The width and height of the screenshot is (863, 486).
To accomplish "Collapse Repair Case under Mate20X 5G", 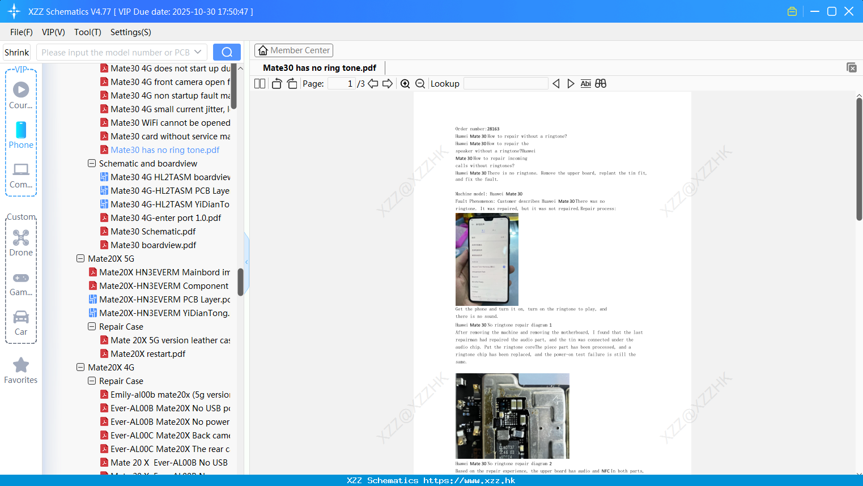I will 92,327.
